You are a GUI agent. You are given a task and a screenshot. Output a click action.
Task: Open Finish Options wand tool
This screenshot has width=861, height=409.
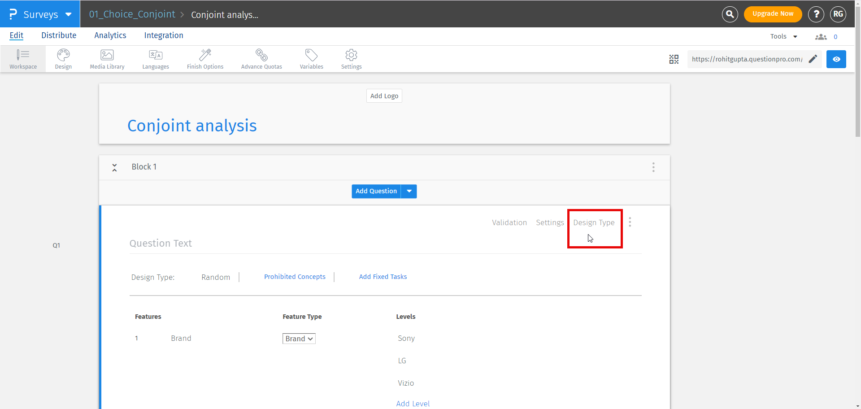tap(205, 59)
